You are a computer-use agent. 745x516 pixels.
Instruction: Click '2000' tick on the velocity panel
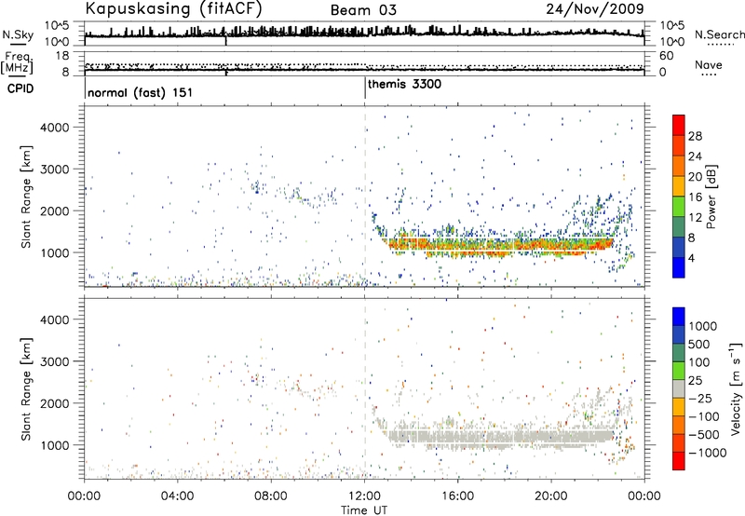55,403
